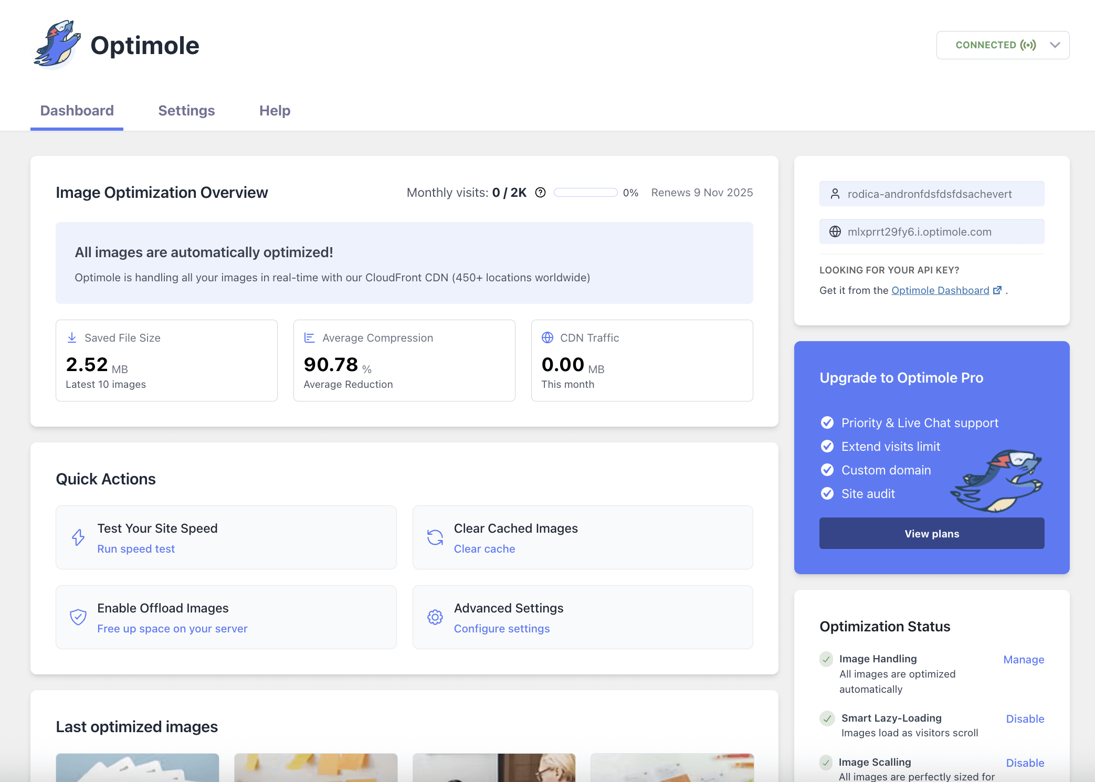Click external link icon after Optimole Dashboard
1095x782 pixels.
click(x=997, y=290)
